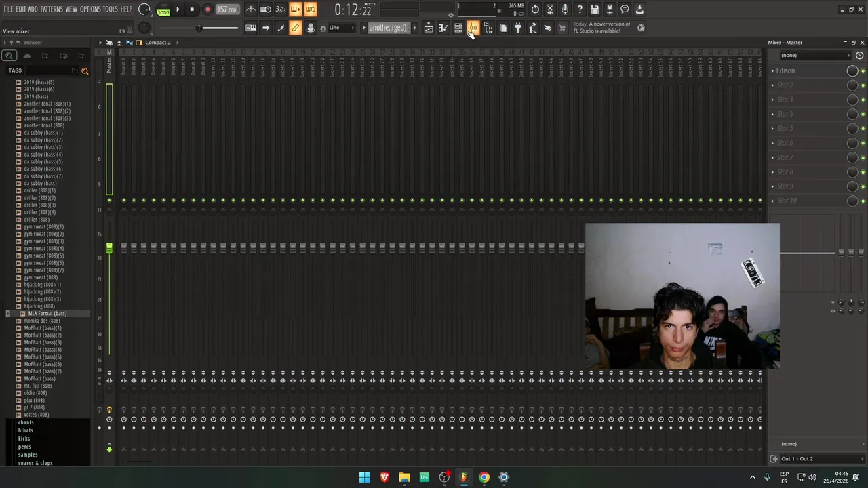The image size is (868, 488).
Task: Click the save project floppy icon
Action: [595, 9]
